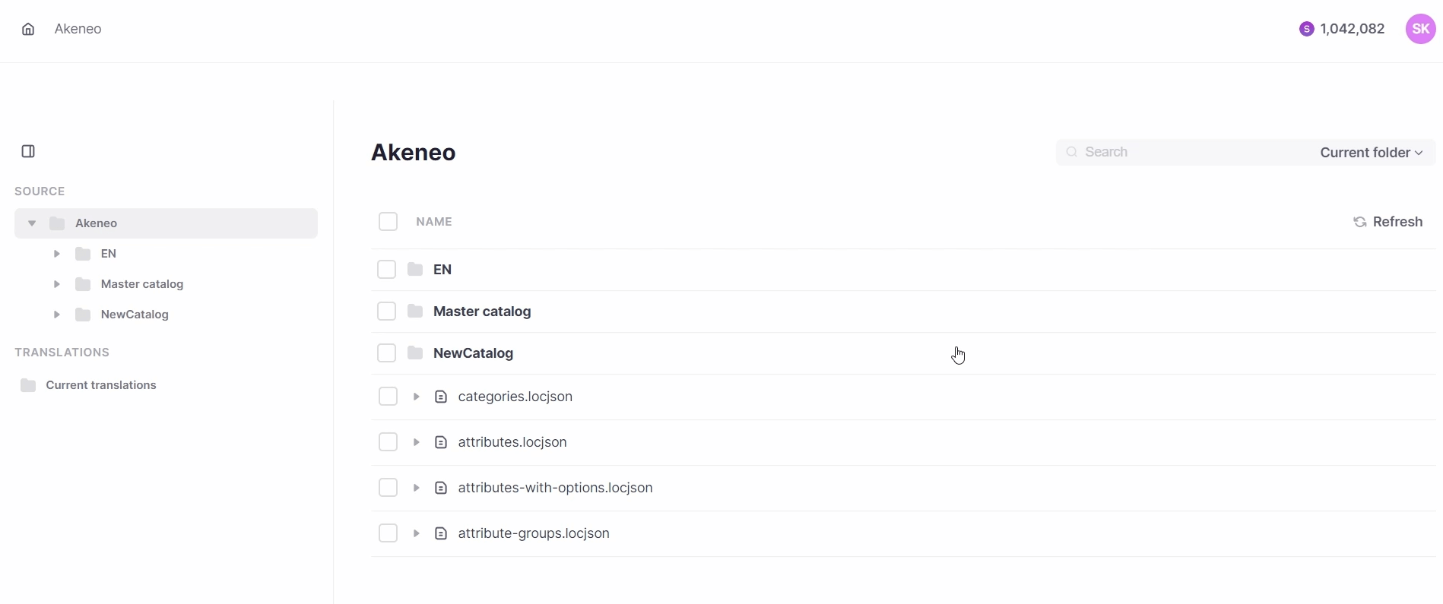Click the Akeneo breadcrumb in header
The height and width of the screenshot is (604, 1443).
[x=78, y=29]
